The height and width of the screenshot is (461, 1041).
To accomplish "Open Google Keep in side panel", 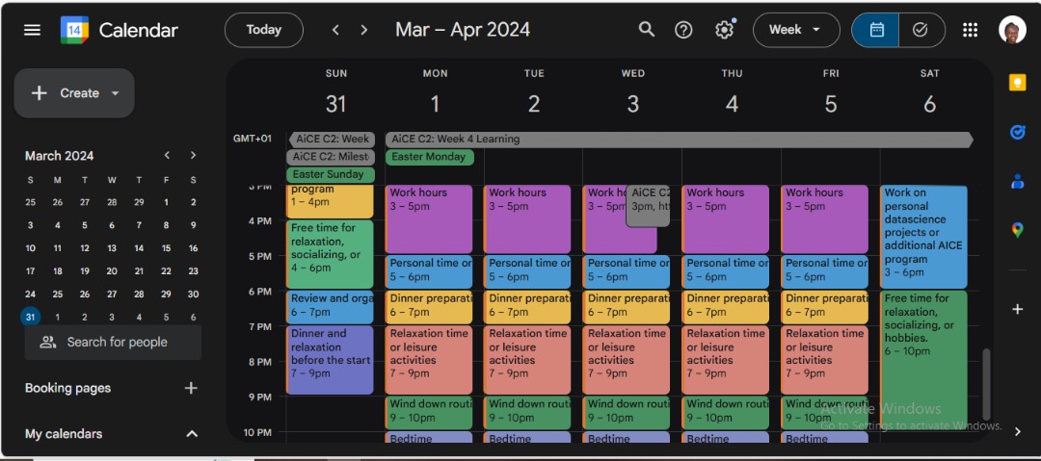I will point(1017,83).
